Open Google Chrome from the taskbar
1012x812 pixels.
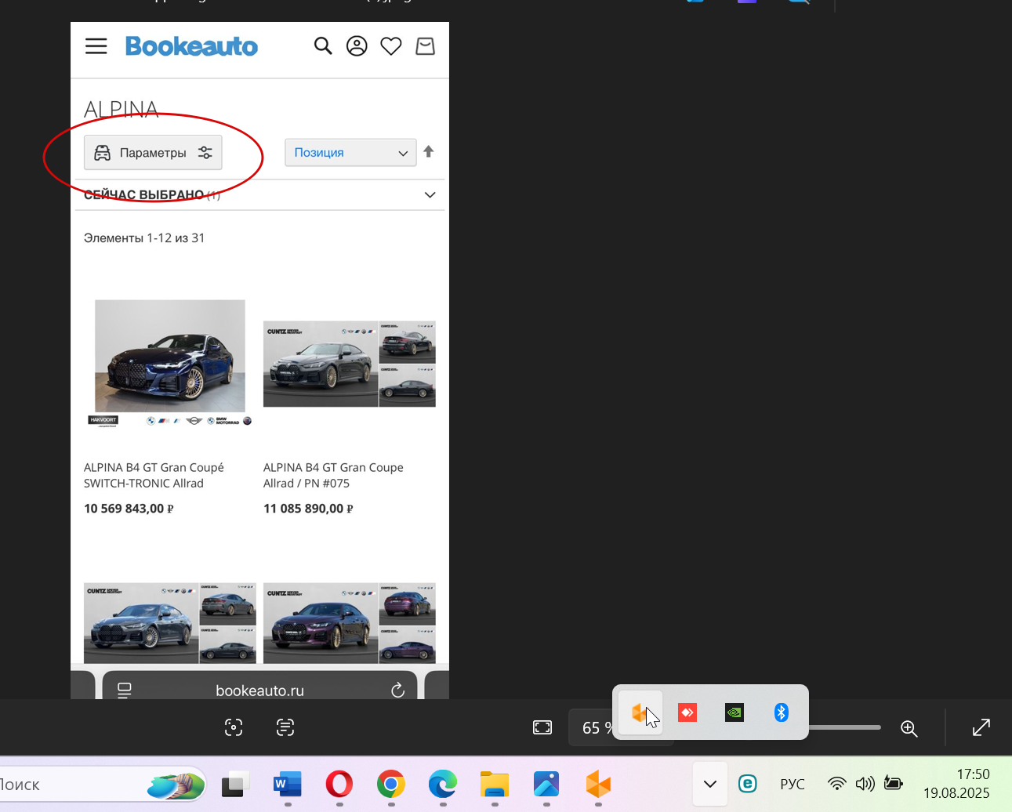click(391, 784)
